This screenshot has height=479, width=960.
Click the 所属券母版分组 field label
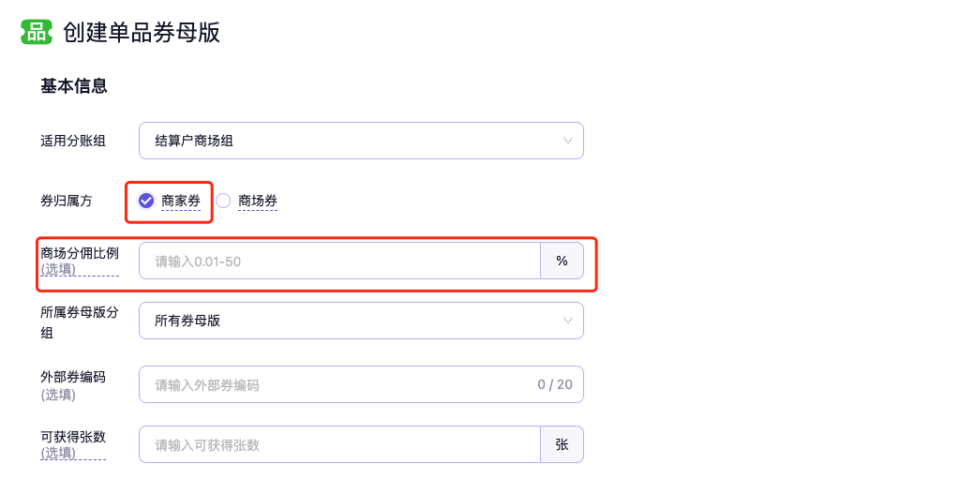click(79, 312)
